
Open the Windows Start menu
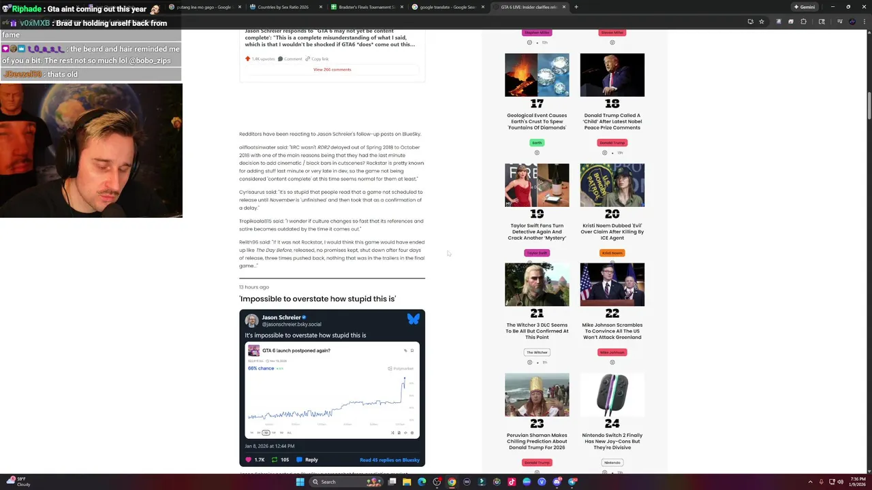[x=300, y=482]
